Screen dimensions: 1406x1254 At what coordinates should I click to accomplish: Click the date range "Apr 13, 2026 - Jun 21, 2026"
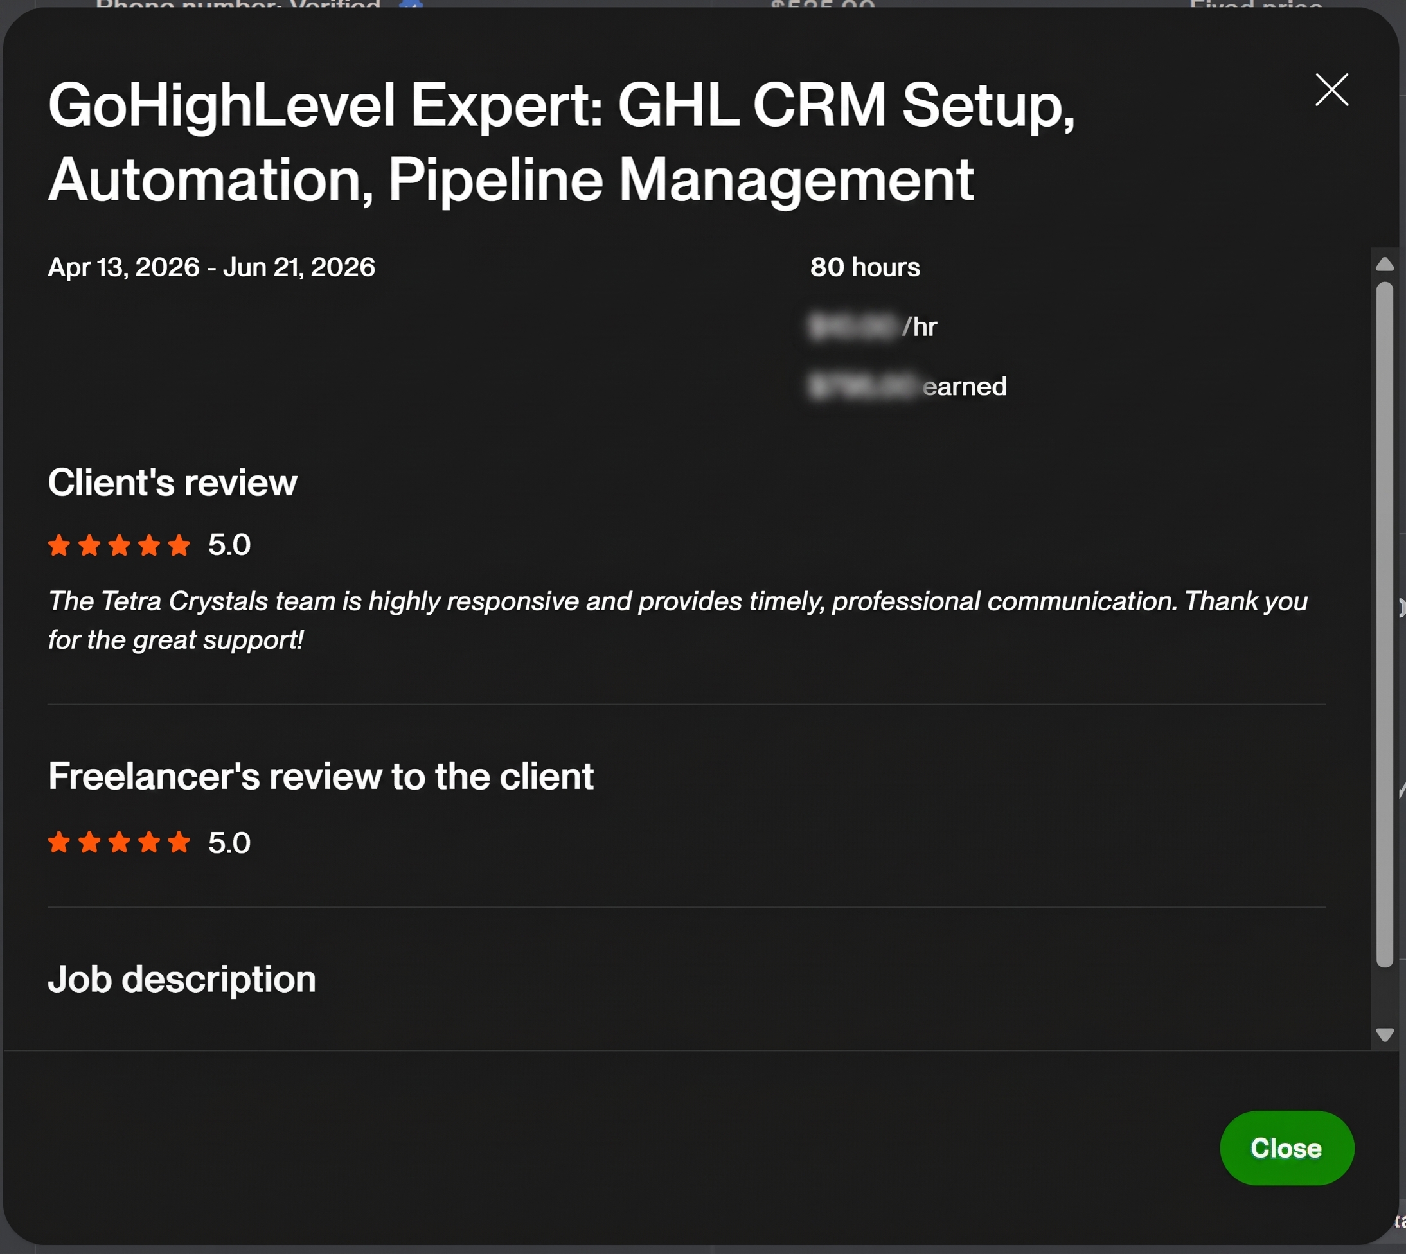tap(211, 267)
